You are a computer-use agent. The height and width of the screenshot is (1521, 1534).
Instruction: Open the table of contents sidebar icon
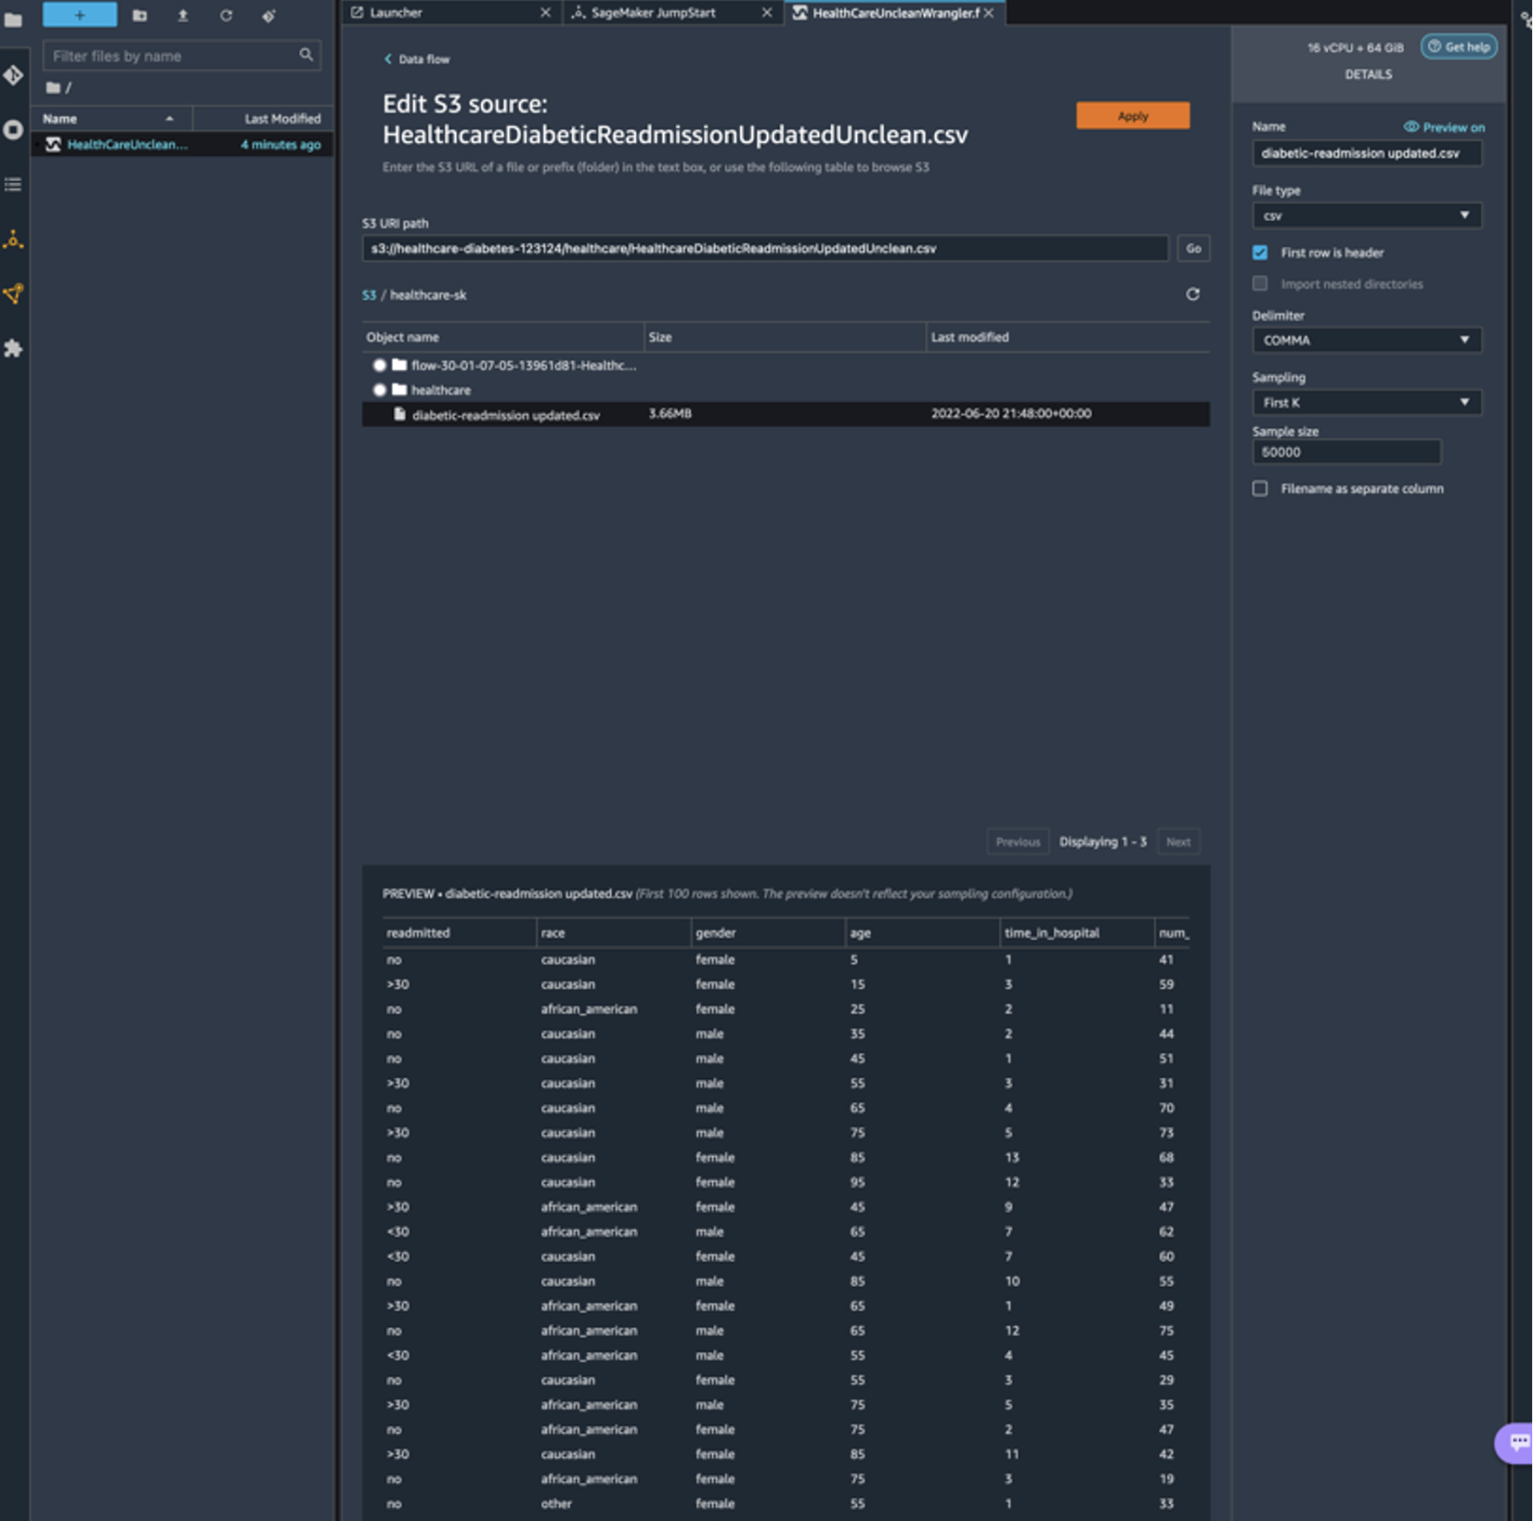click(x=13, y=185)
